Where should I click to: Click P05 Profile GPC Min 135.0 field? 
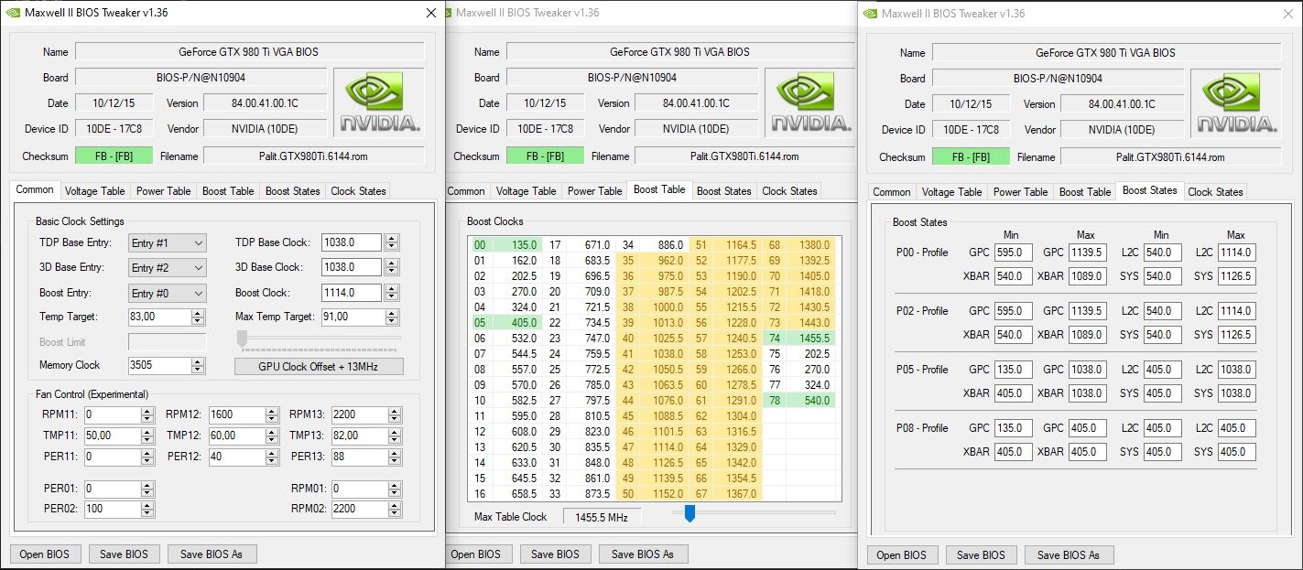point(1014,370)
